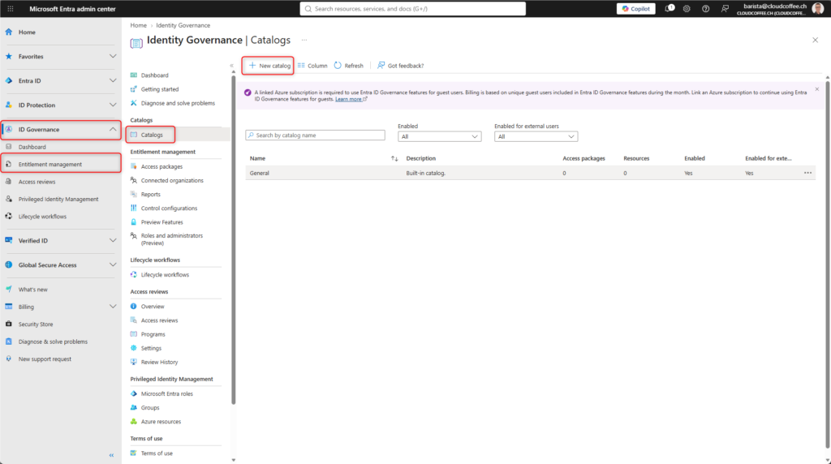This screenshot has height=464, width=831.
Task: Open Lifecycle workflows inner menu item
Action: (165, 274)
